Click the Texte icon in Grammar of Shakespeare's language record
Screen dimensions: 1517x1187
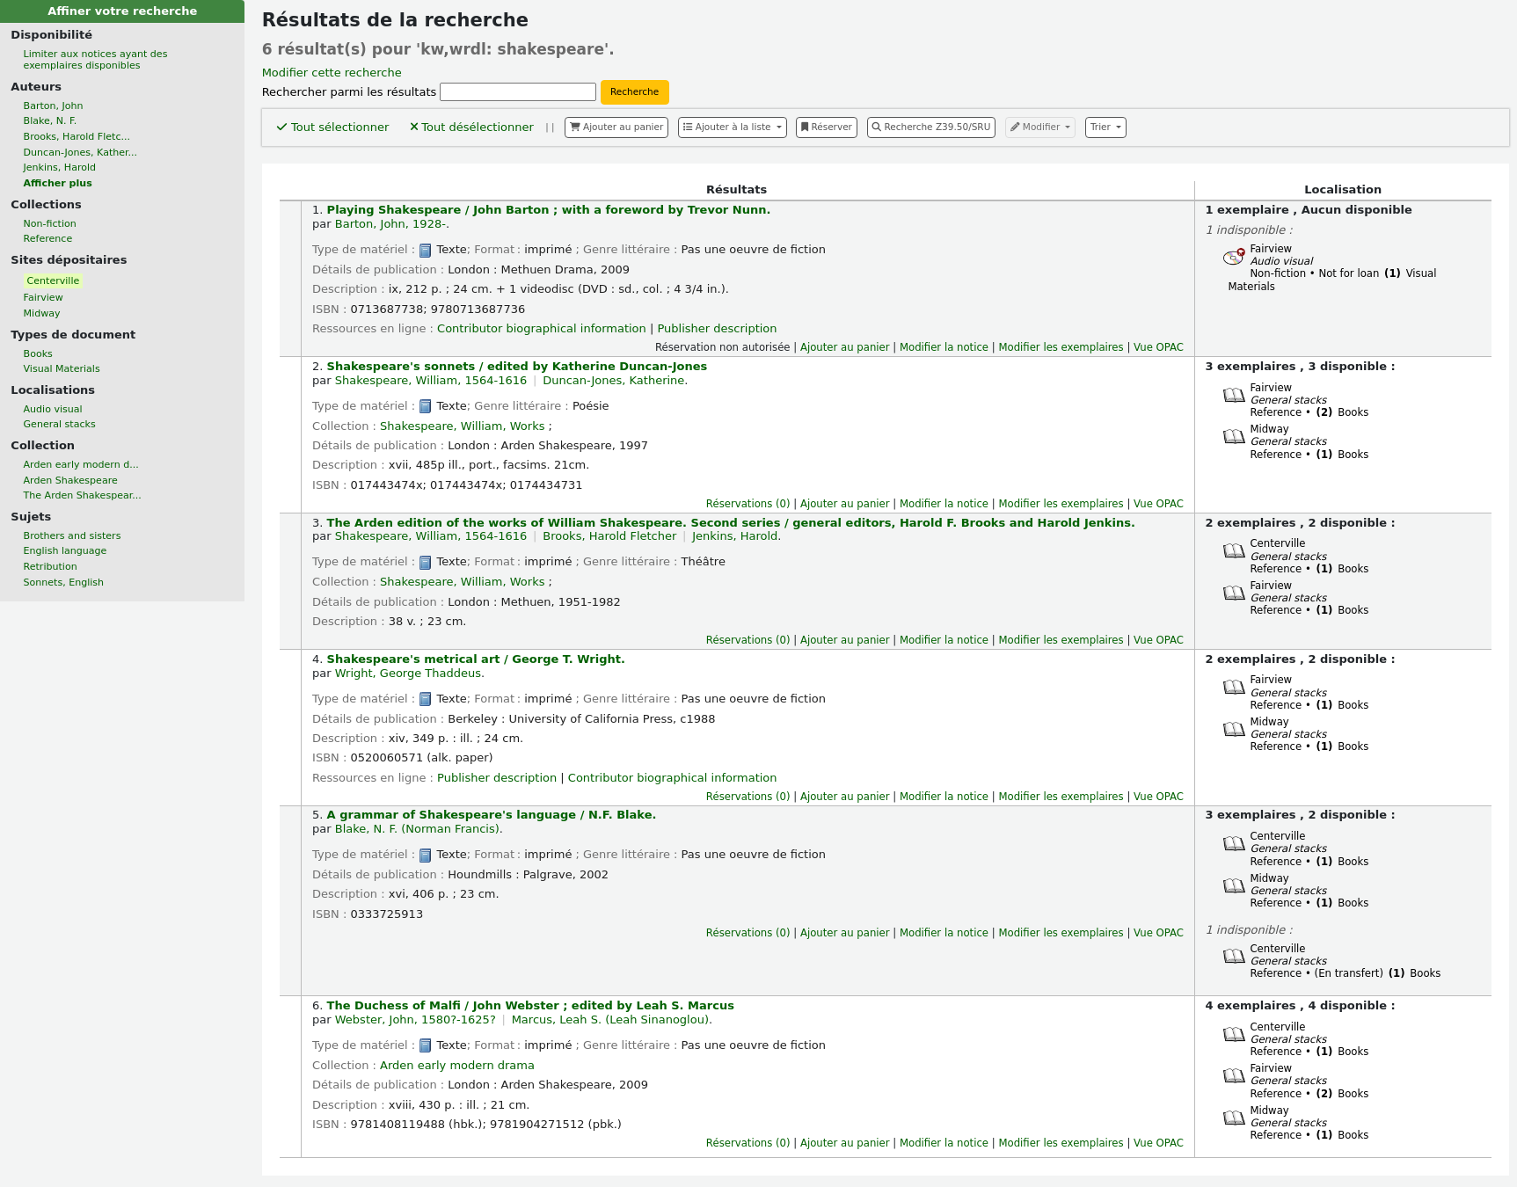(x=426, y=856)
